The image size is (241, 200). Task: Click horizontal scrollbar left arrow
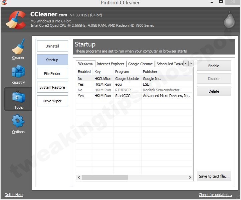click(79, 177)
